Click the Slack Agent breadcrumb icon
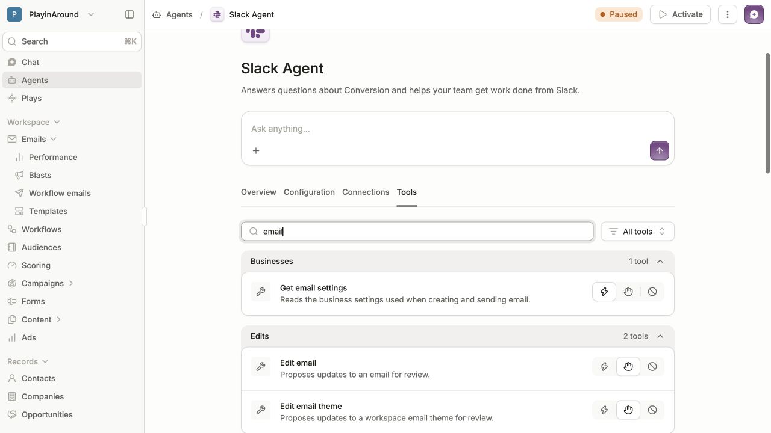771x433 pixels. (217, 14)
